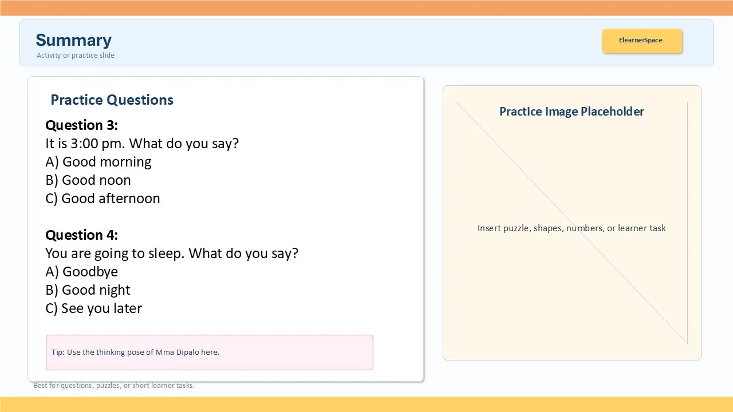This screenshot has height=412, width=733.
Task: Click the 'You are going to sleep' question
Action: click(172, 253)
